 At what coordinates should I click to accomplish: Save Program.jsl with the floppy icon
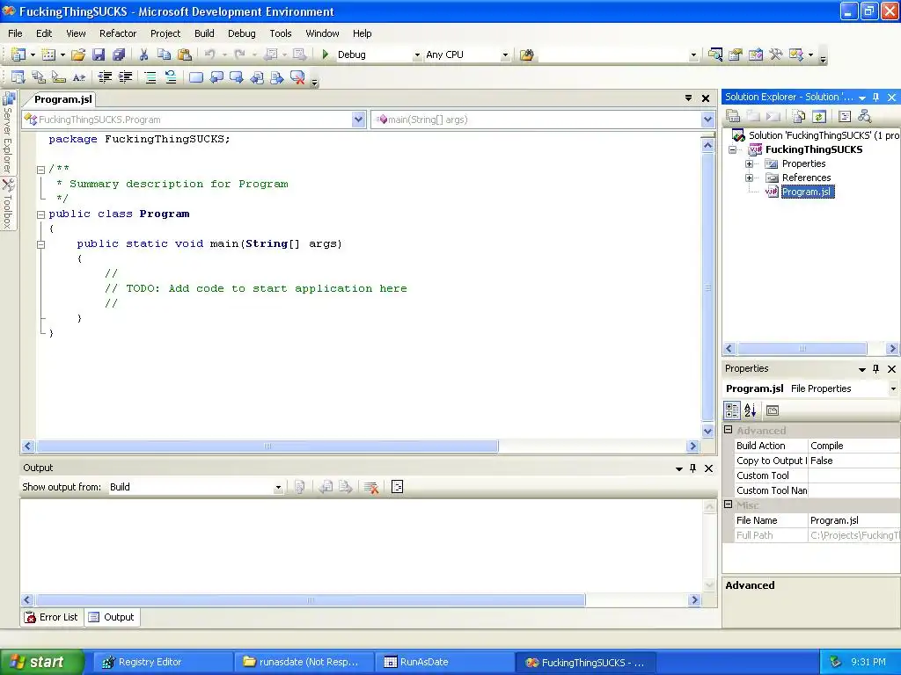point(99,54)
